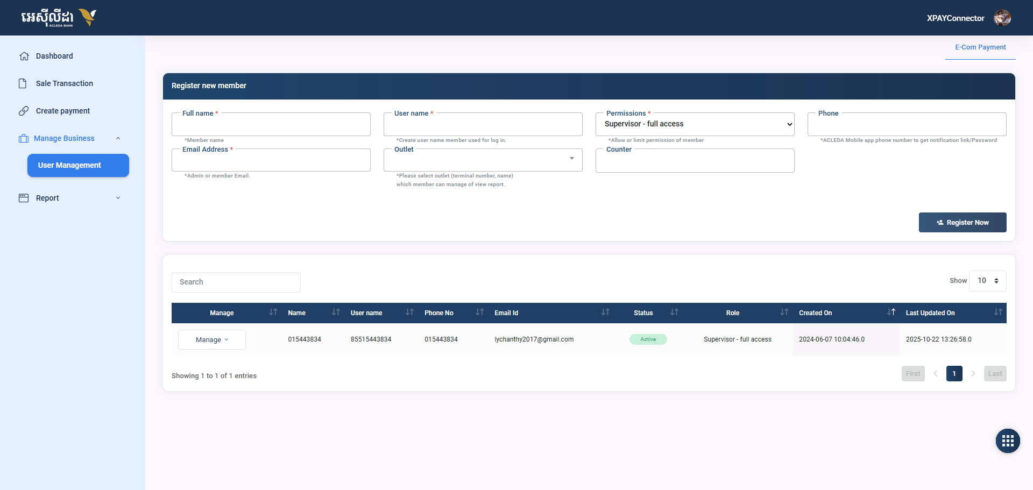Viewport: 1033px width, 490px height.
Task: Click the Register Now button
Action: point(962,223)
